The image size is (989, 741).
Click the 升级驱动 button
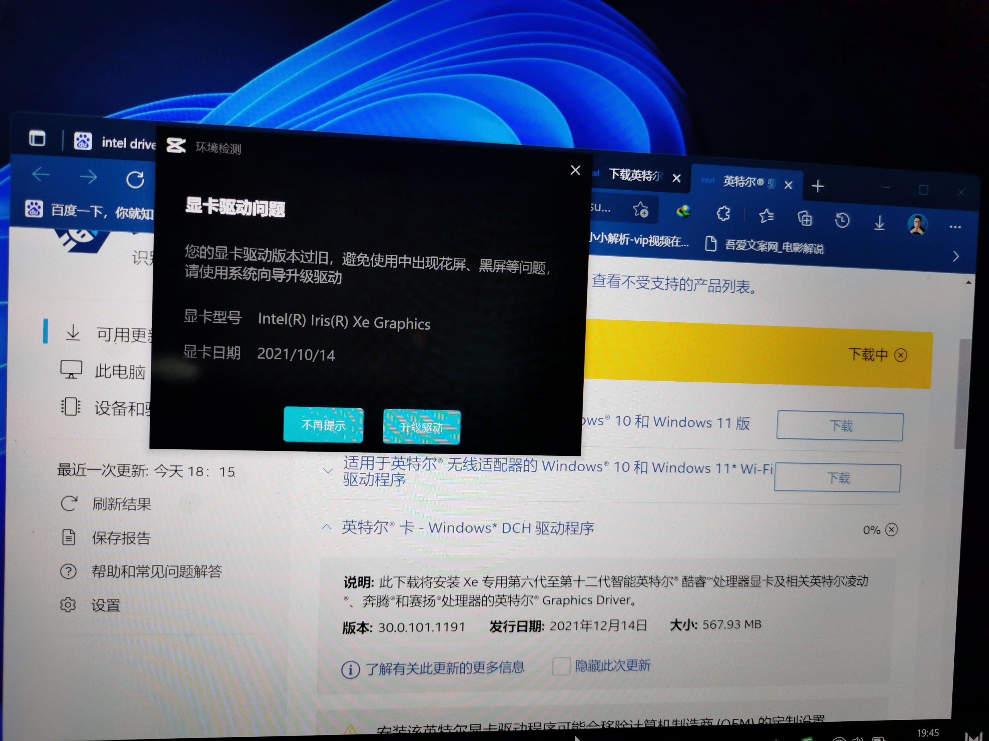(421, 428)
